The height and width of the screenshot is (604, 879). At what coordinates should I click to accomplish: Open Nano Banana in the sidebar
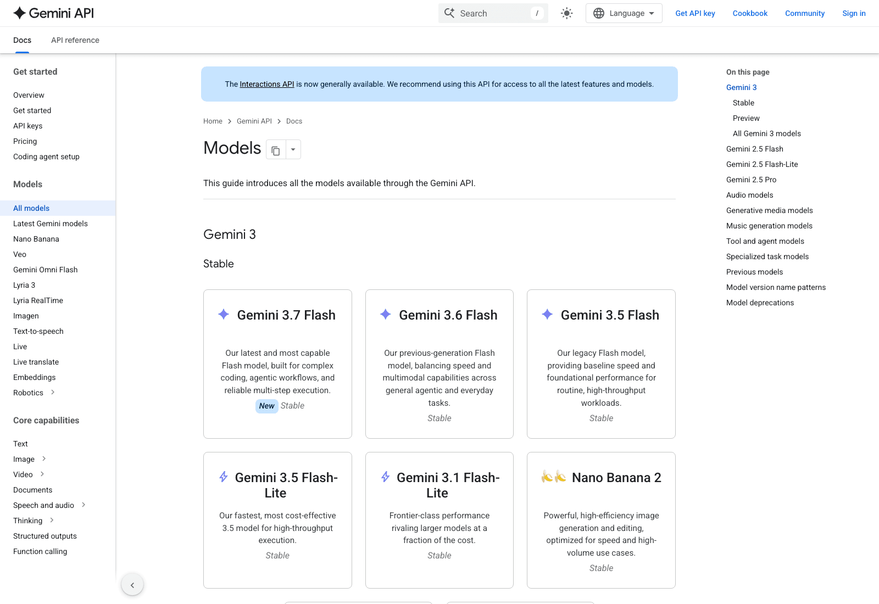point(36,239)
